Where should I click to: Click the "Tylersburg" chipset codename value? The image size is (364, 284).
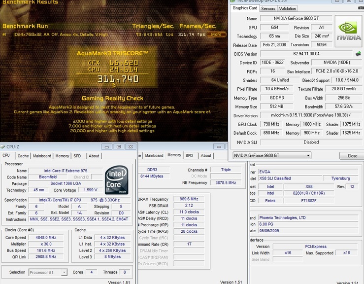point(340,178)
